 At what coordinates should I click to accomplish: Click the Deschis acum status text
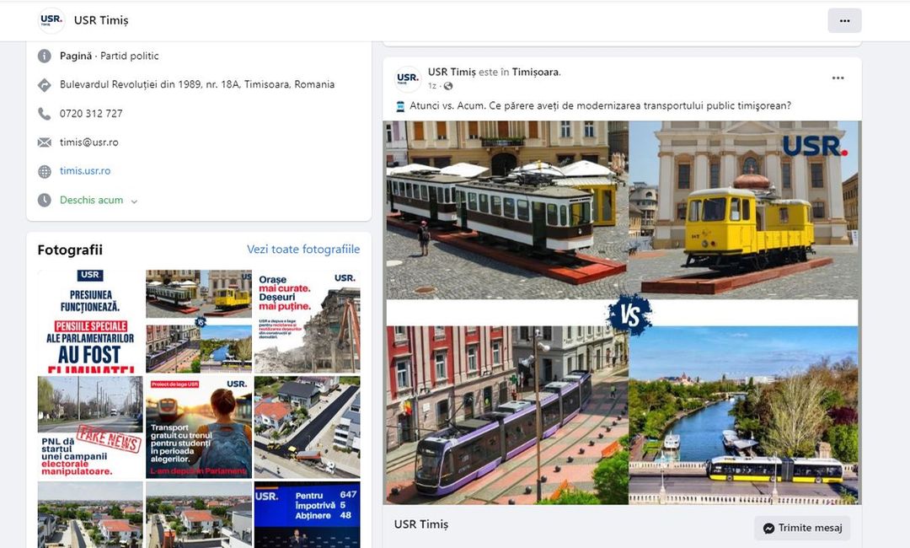tap(91, 200)
